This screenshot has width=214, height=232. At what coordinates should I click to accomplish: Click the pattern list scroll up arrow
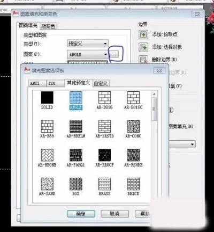(154, 94)
